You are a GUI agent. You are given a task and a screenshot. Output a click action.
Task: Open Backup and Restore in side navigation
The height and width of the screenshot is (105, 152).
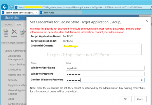pyautogui.click(x=17, y=75)
